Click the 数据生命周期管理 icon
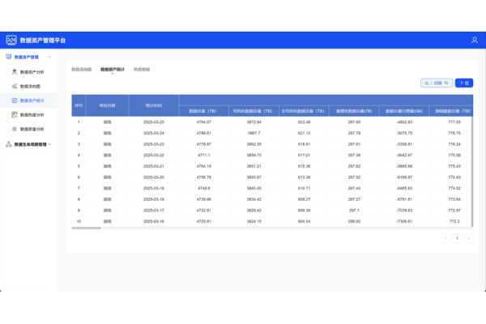 pos(9,144)
